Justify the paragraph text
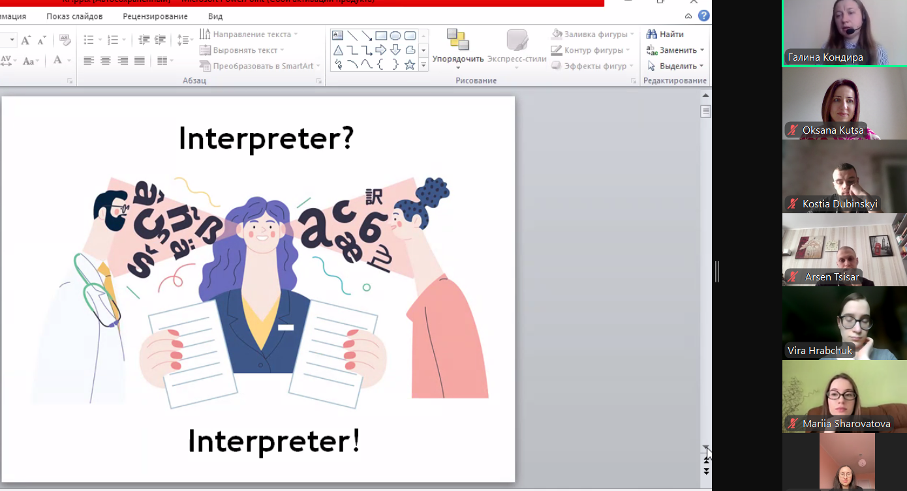 (x=139, y=61)
